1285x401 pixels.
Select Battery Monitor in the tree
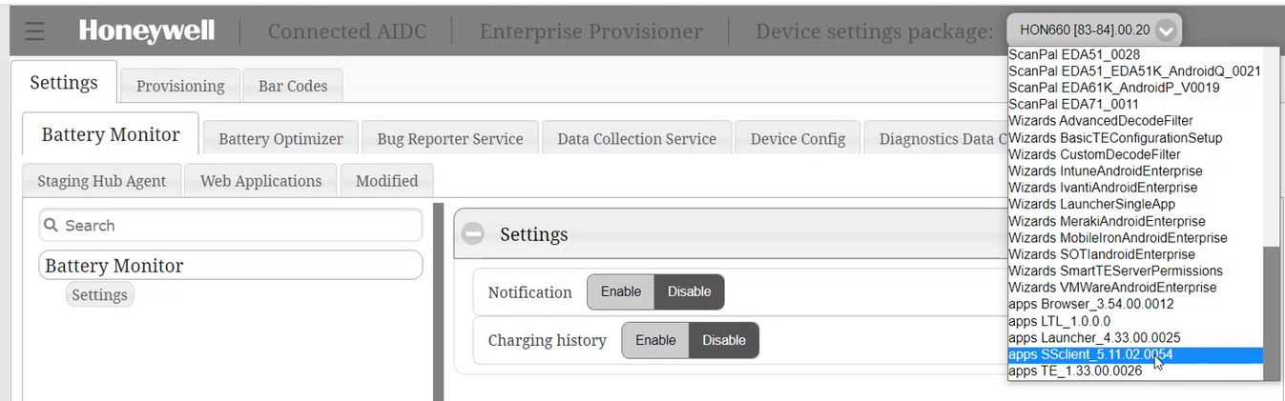tap(231, 265)
